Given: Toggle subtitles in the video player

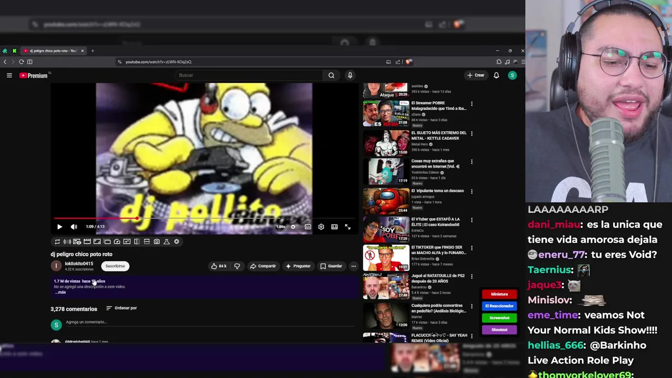Looking at the screenshot, I should 308,227.
